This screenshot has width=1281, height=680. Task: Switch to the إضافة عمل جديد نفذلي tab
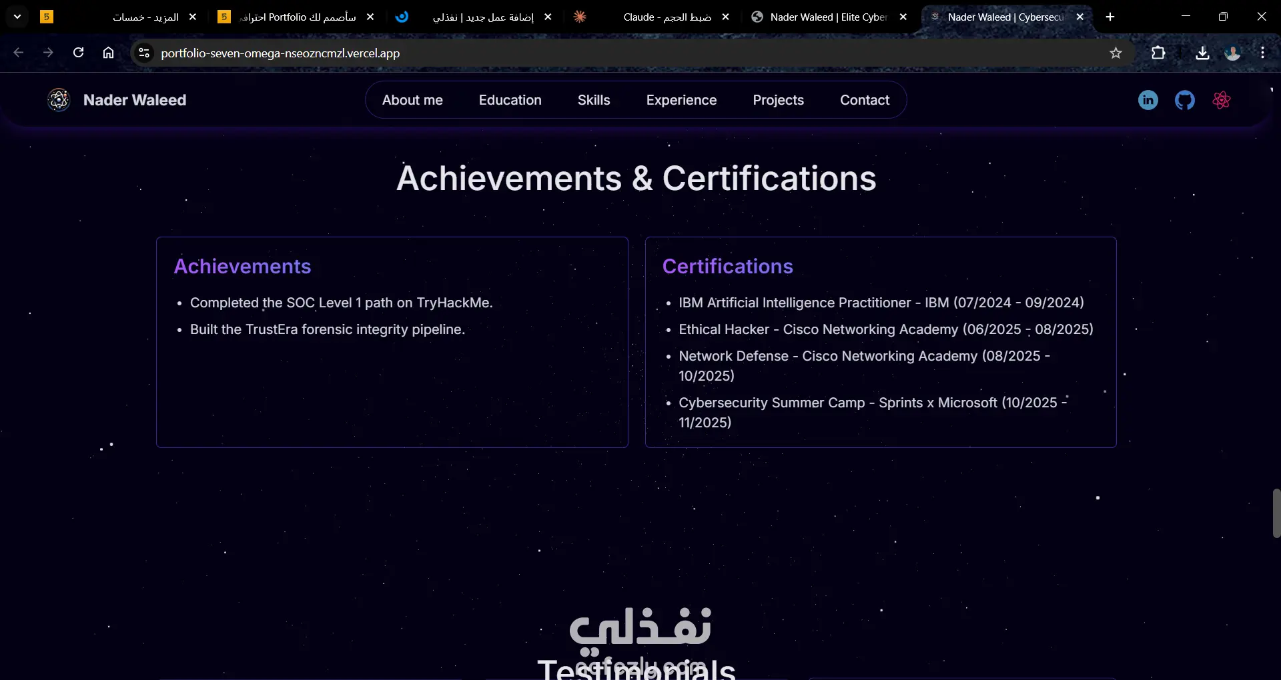pos(474,17)
